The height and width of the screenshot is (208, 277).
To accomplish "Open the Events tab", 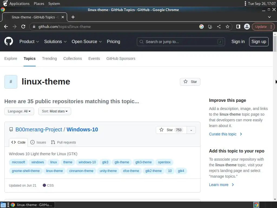I will pos(94,58).
